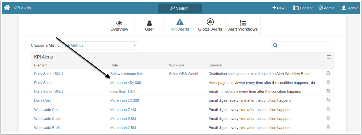Open the New... menu
This screenshot has height=135, width=362.
click(279, 8)
